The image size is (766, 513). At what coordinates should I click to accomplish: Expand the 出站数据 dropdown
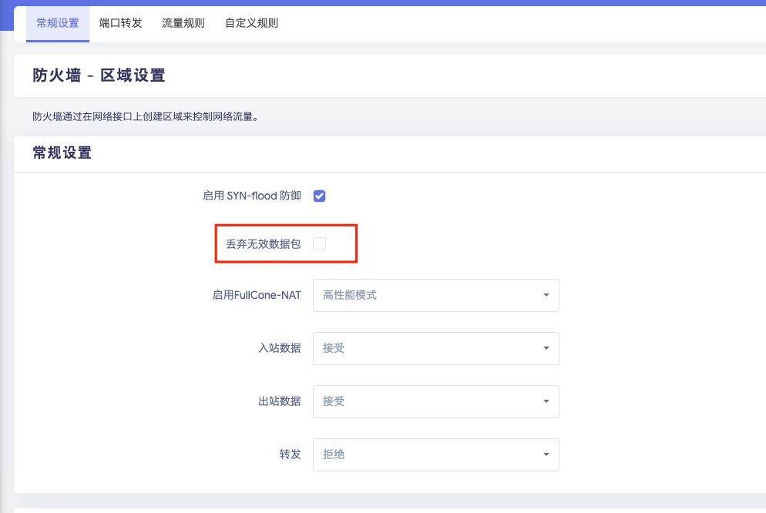click(435, 402)
